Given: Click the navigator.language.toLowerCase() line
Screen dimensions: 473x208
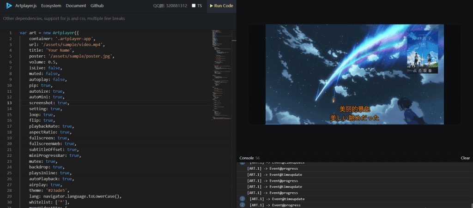Looking at the screenshot, I should tap(75, 196).
